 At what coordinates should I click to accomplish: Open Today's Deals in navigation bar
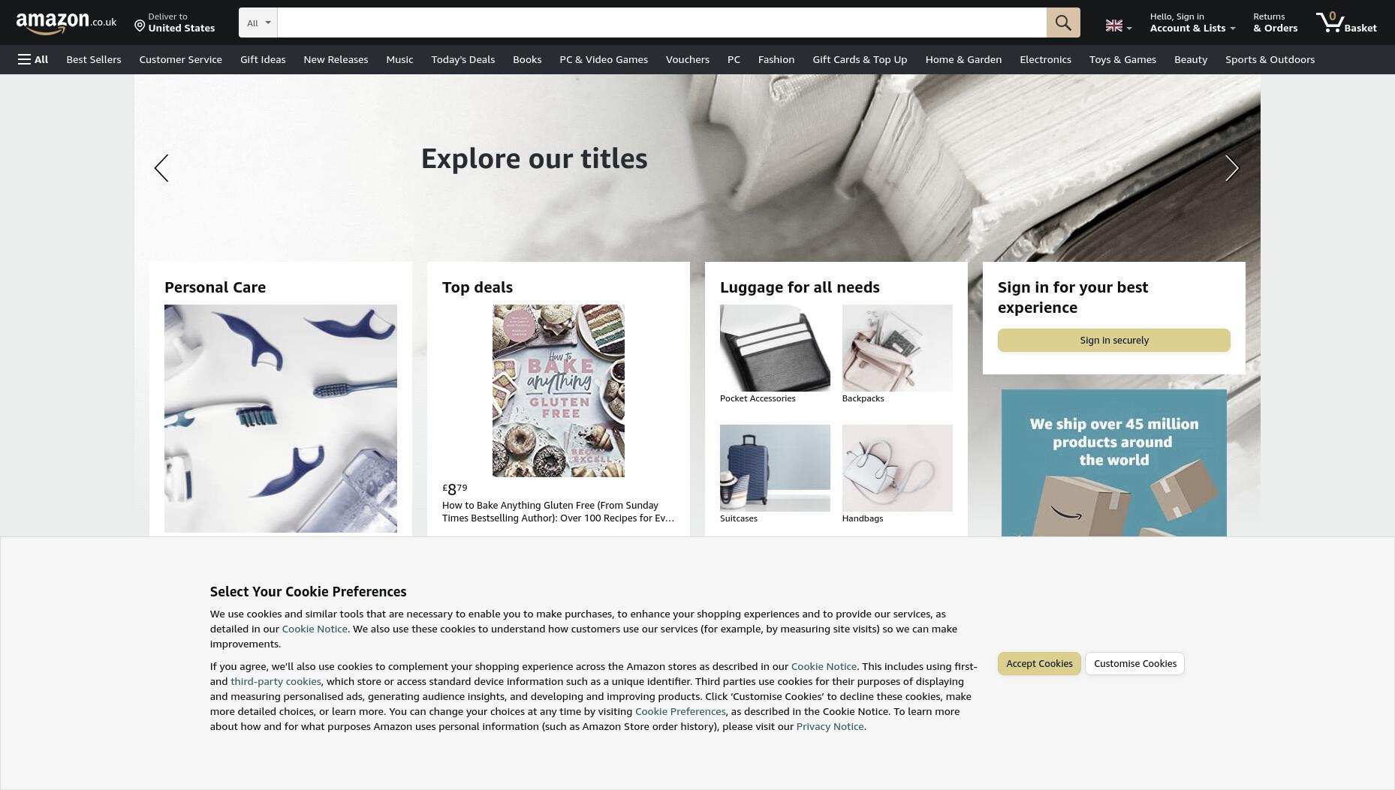[462, 59]
